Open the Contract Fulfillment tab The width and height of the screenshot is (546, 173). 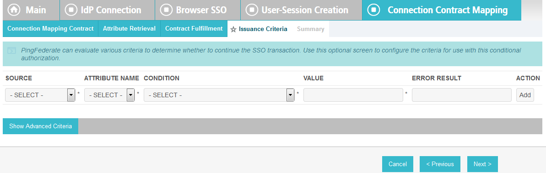[194, 29]
